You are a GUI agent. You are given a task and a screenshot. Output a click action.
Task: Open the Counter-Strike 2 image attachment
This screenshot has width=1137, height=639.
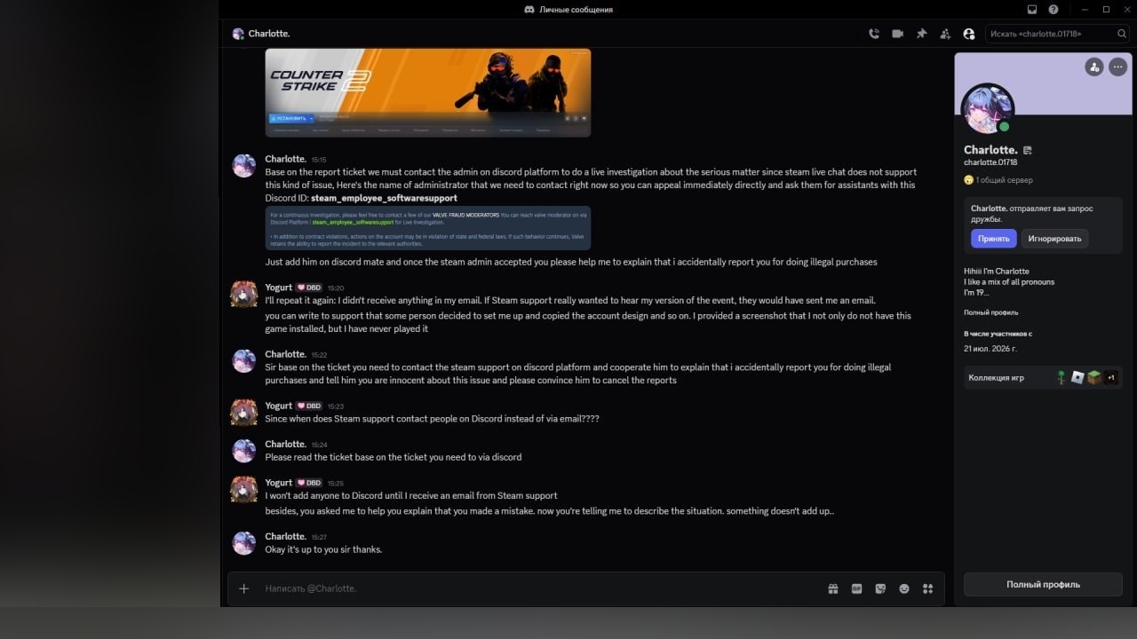pos(428,92)
